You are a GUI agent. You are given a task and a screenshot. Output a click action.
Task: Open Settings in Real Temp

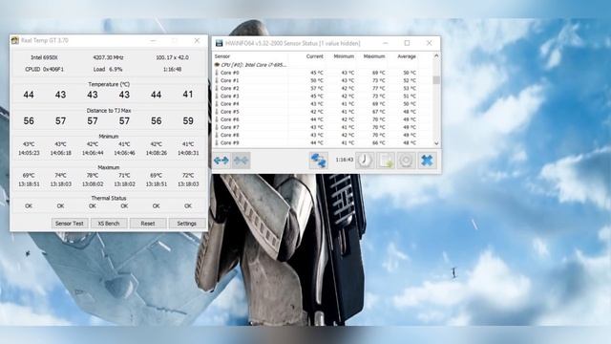187,224
